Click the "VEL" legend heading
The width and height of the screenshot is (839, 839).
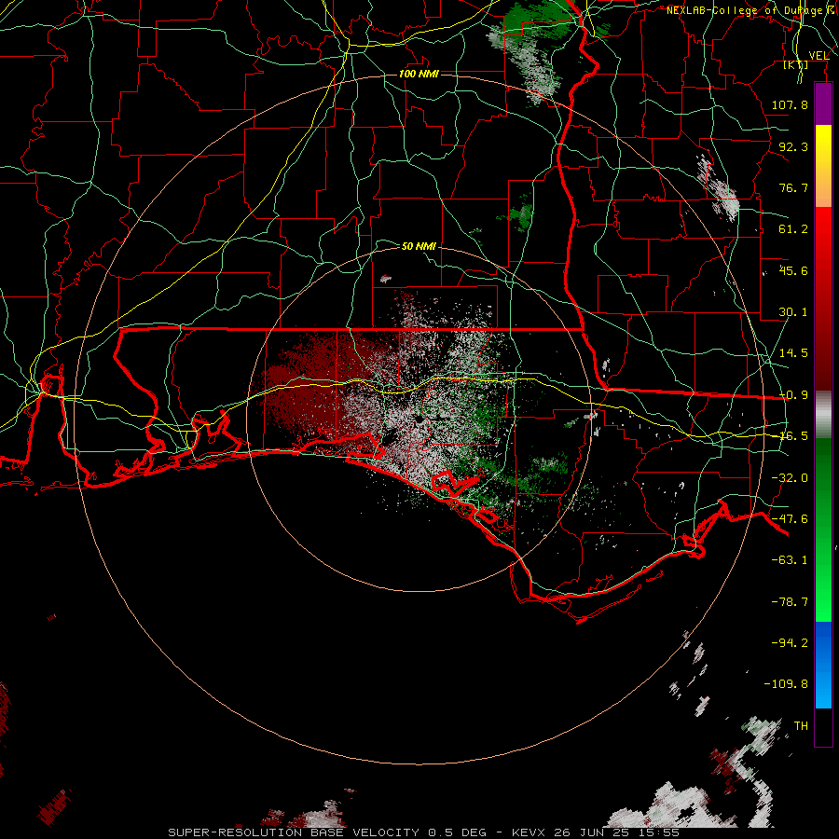coord(818,56)
